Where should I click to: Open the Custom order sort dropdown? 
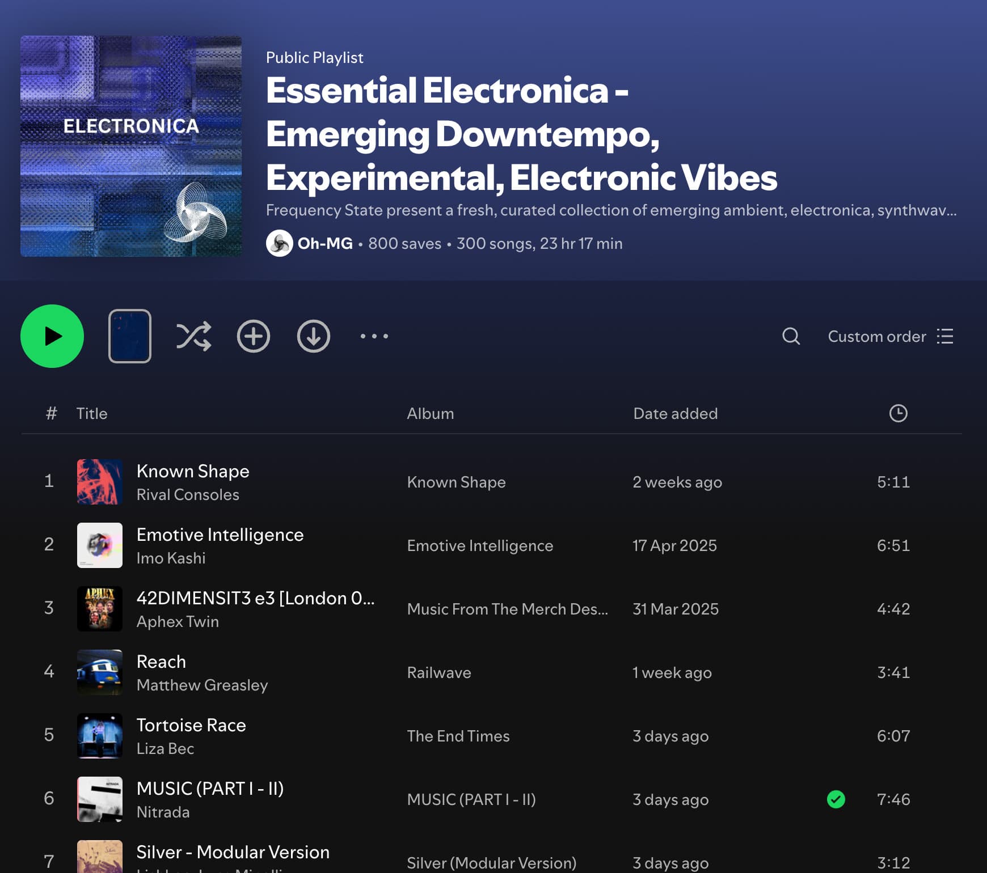tap(890, 336)
